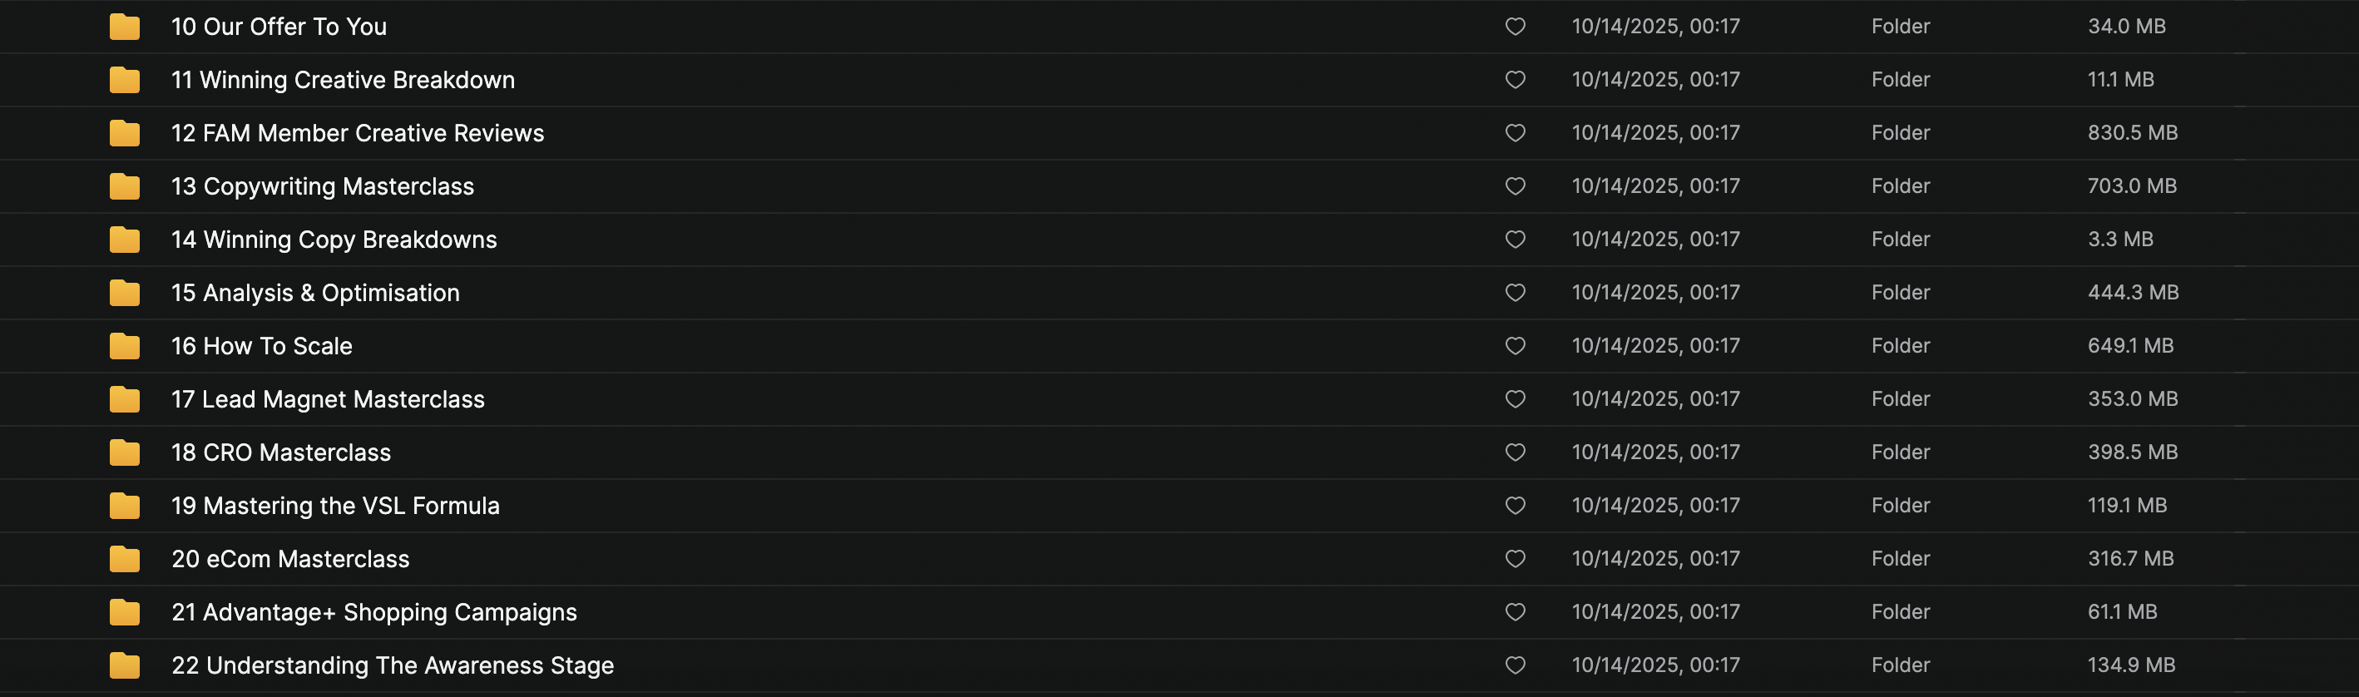Favorite the 17 Lead Magnet Masterclass folder
This screenshot has height=697, width=2359.
1515,399
